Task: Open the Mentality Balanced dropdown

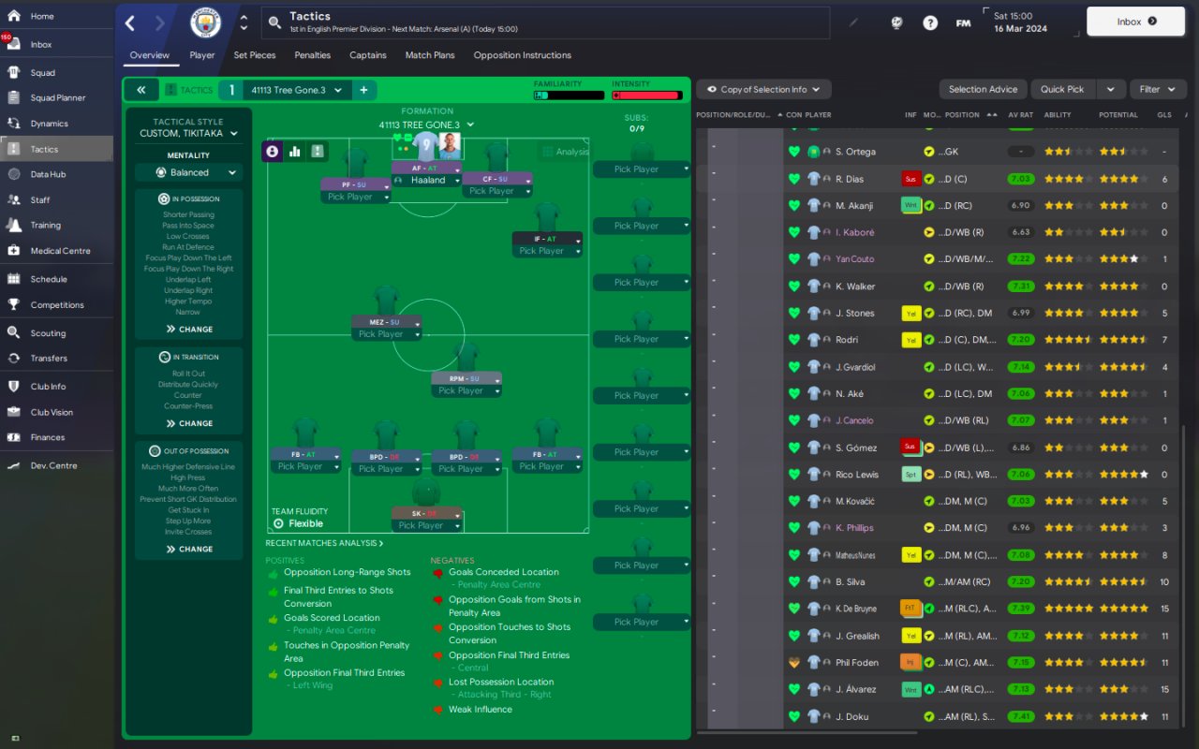Action: point(188,172)
